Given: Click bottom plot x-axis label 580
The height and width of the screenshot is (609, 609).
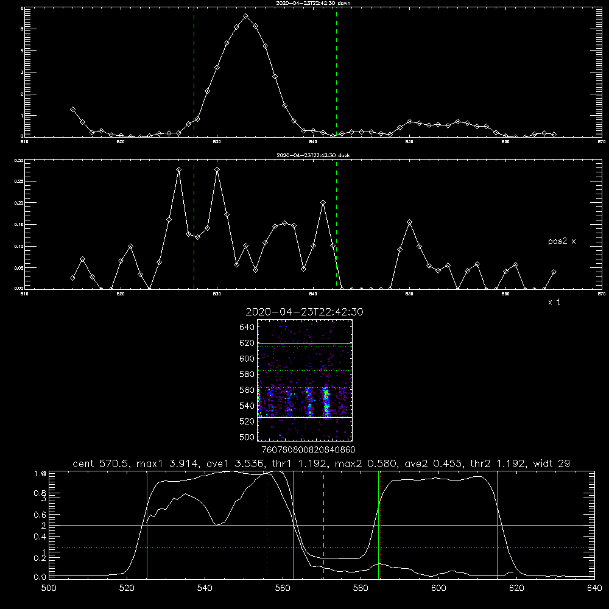Looking at the screenshot, I should click(361, 588).
